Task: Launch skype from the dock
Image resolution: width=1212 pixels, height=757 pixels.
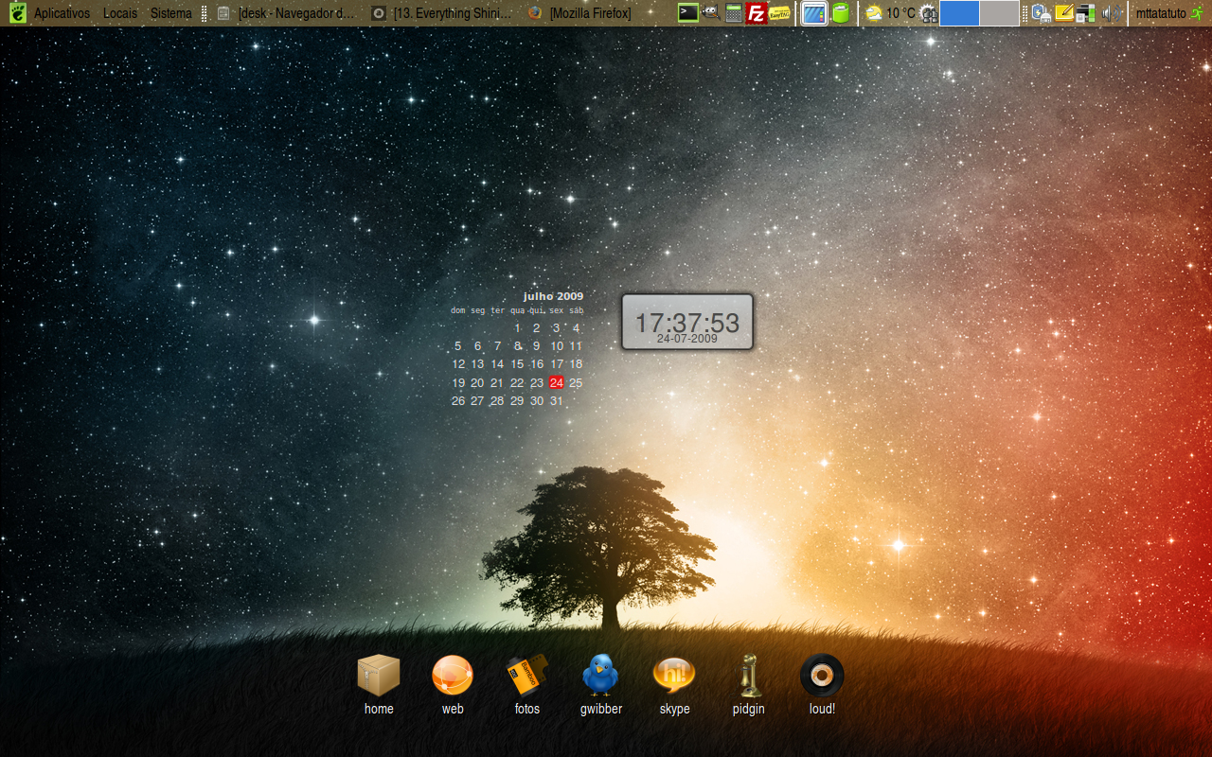Action: (x=674, y=677)
